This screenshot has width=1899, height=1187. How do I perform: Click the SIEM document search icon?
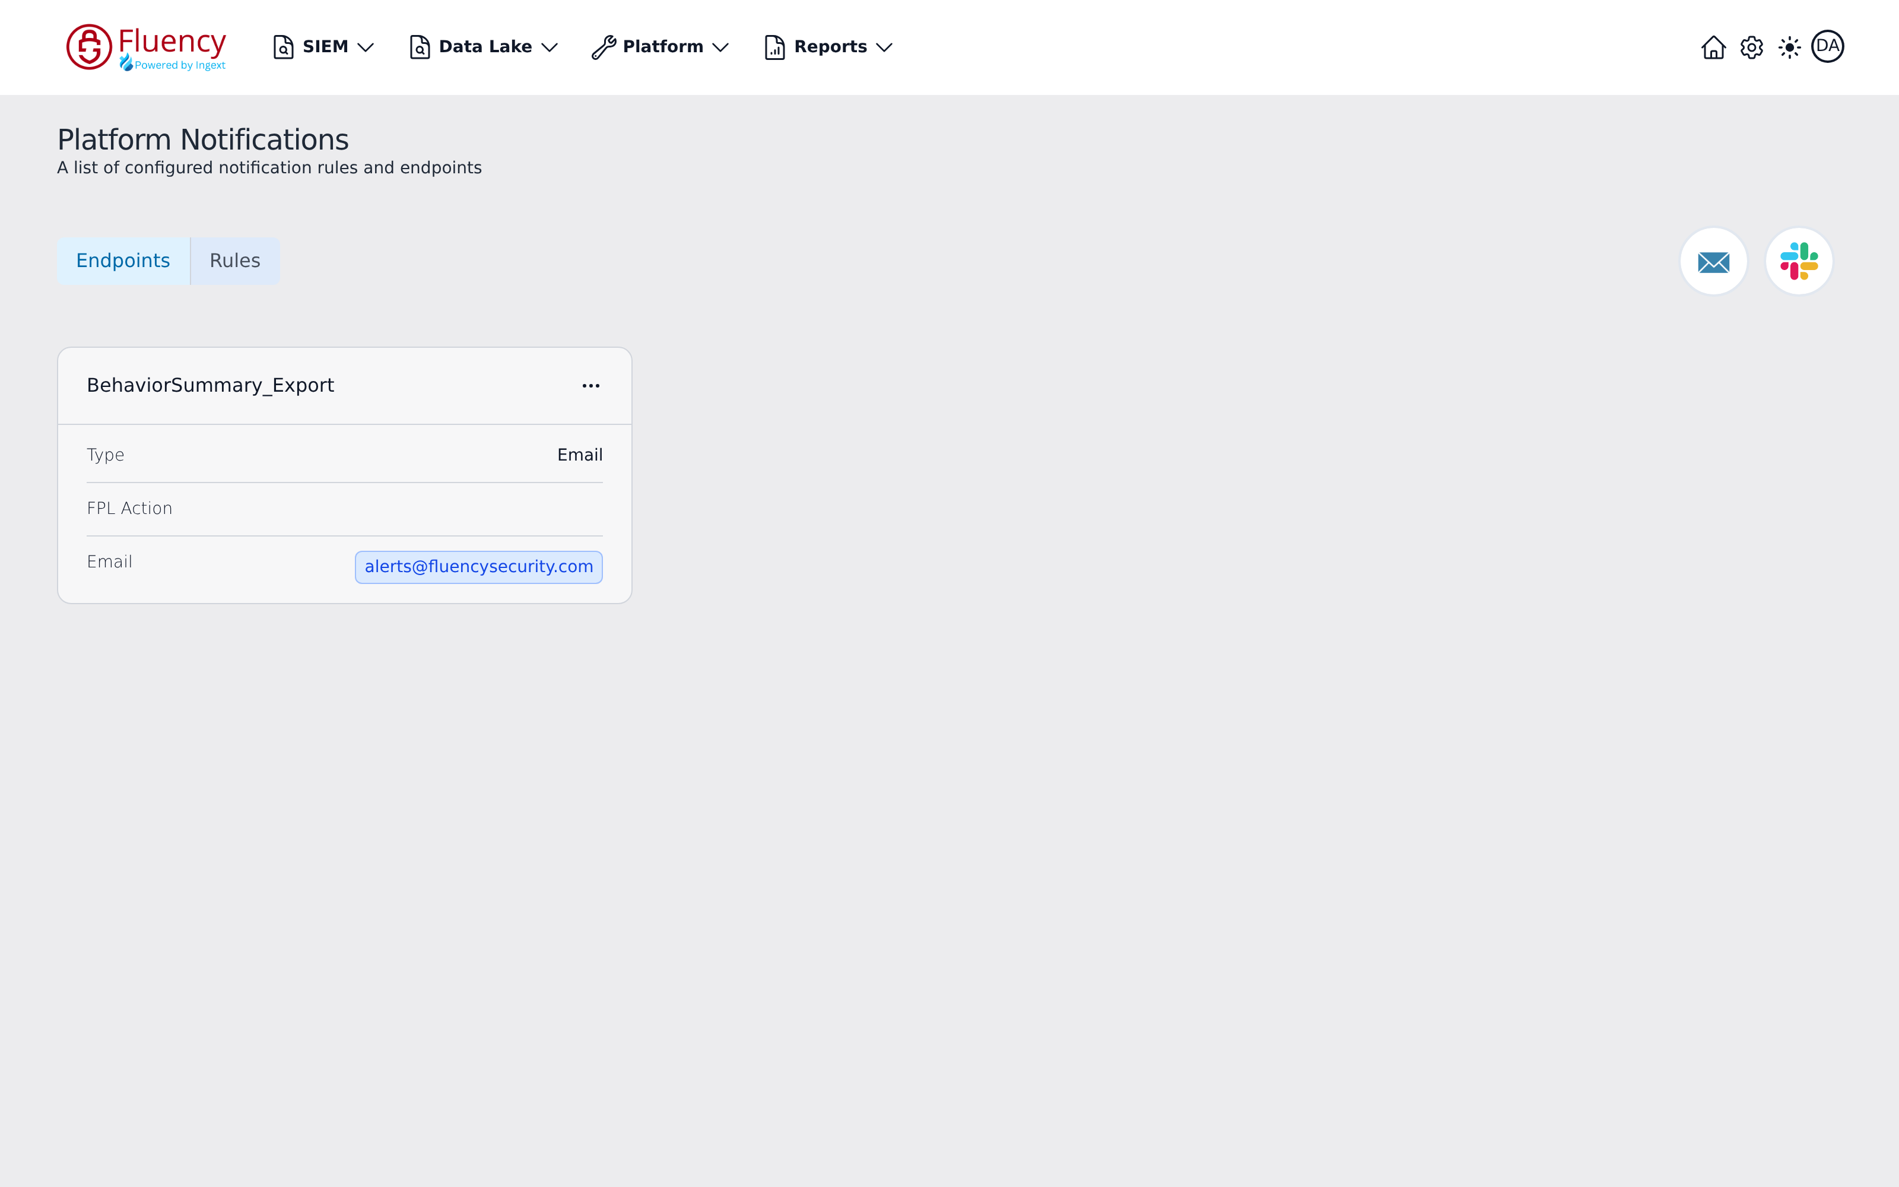(283, 47)
